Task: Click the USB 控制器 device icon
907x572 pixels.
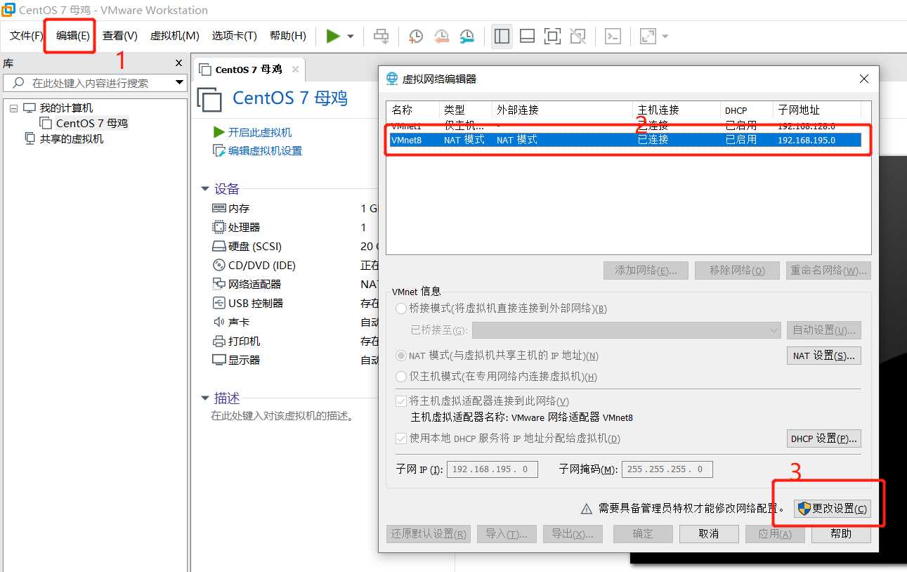Action: point(218,303)
